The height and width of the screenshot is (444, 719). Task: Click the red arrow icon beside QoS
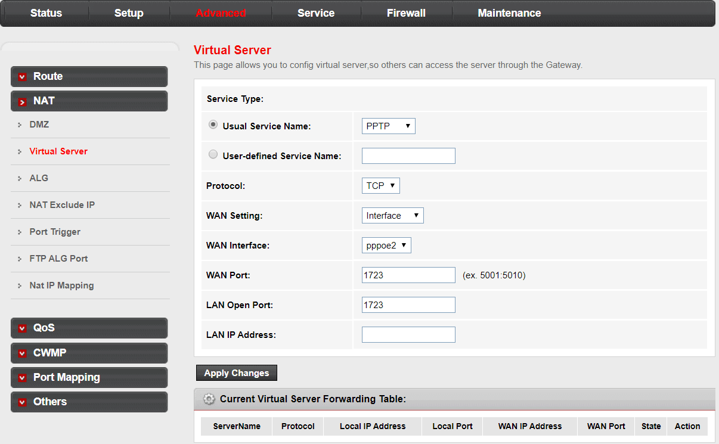23,328
